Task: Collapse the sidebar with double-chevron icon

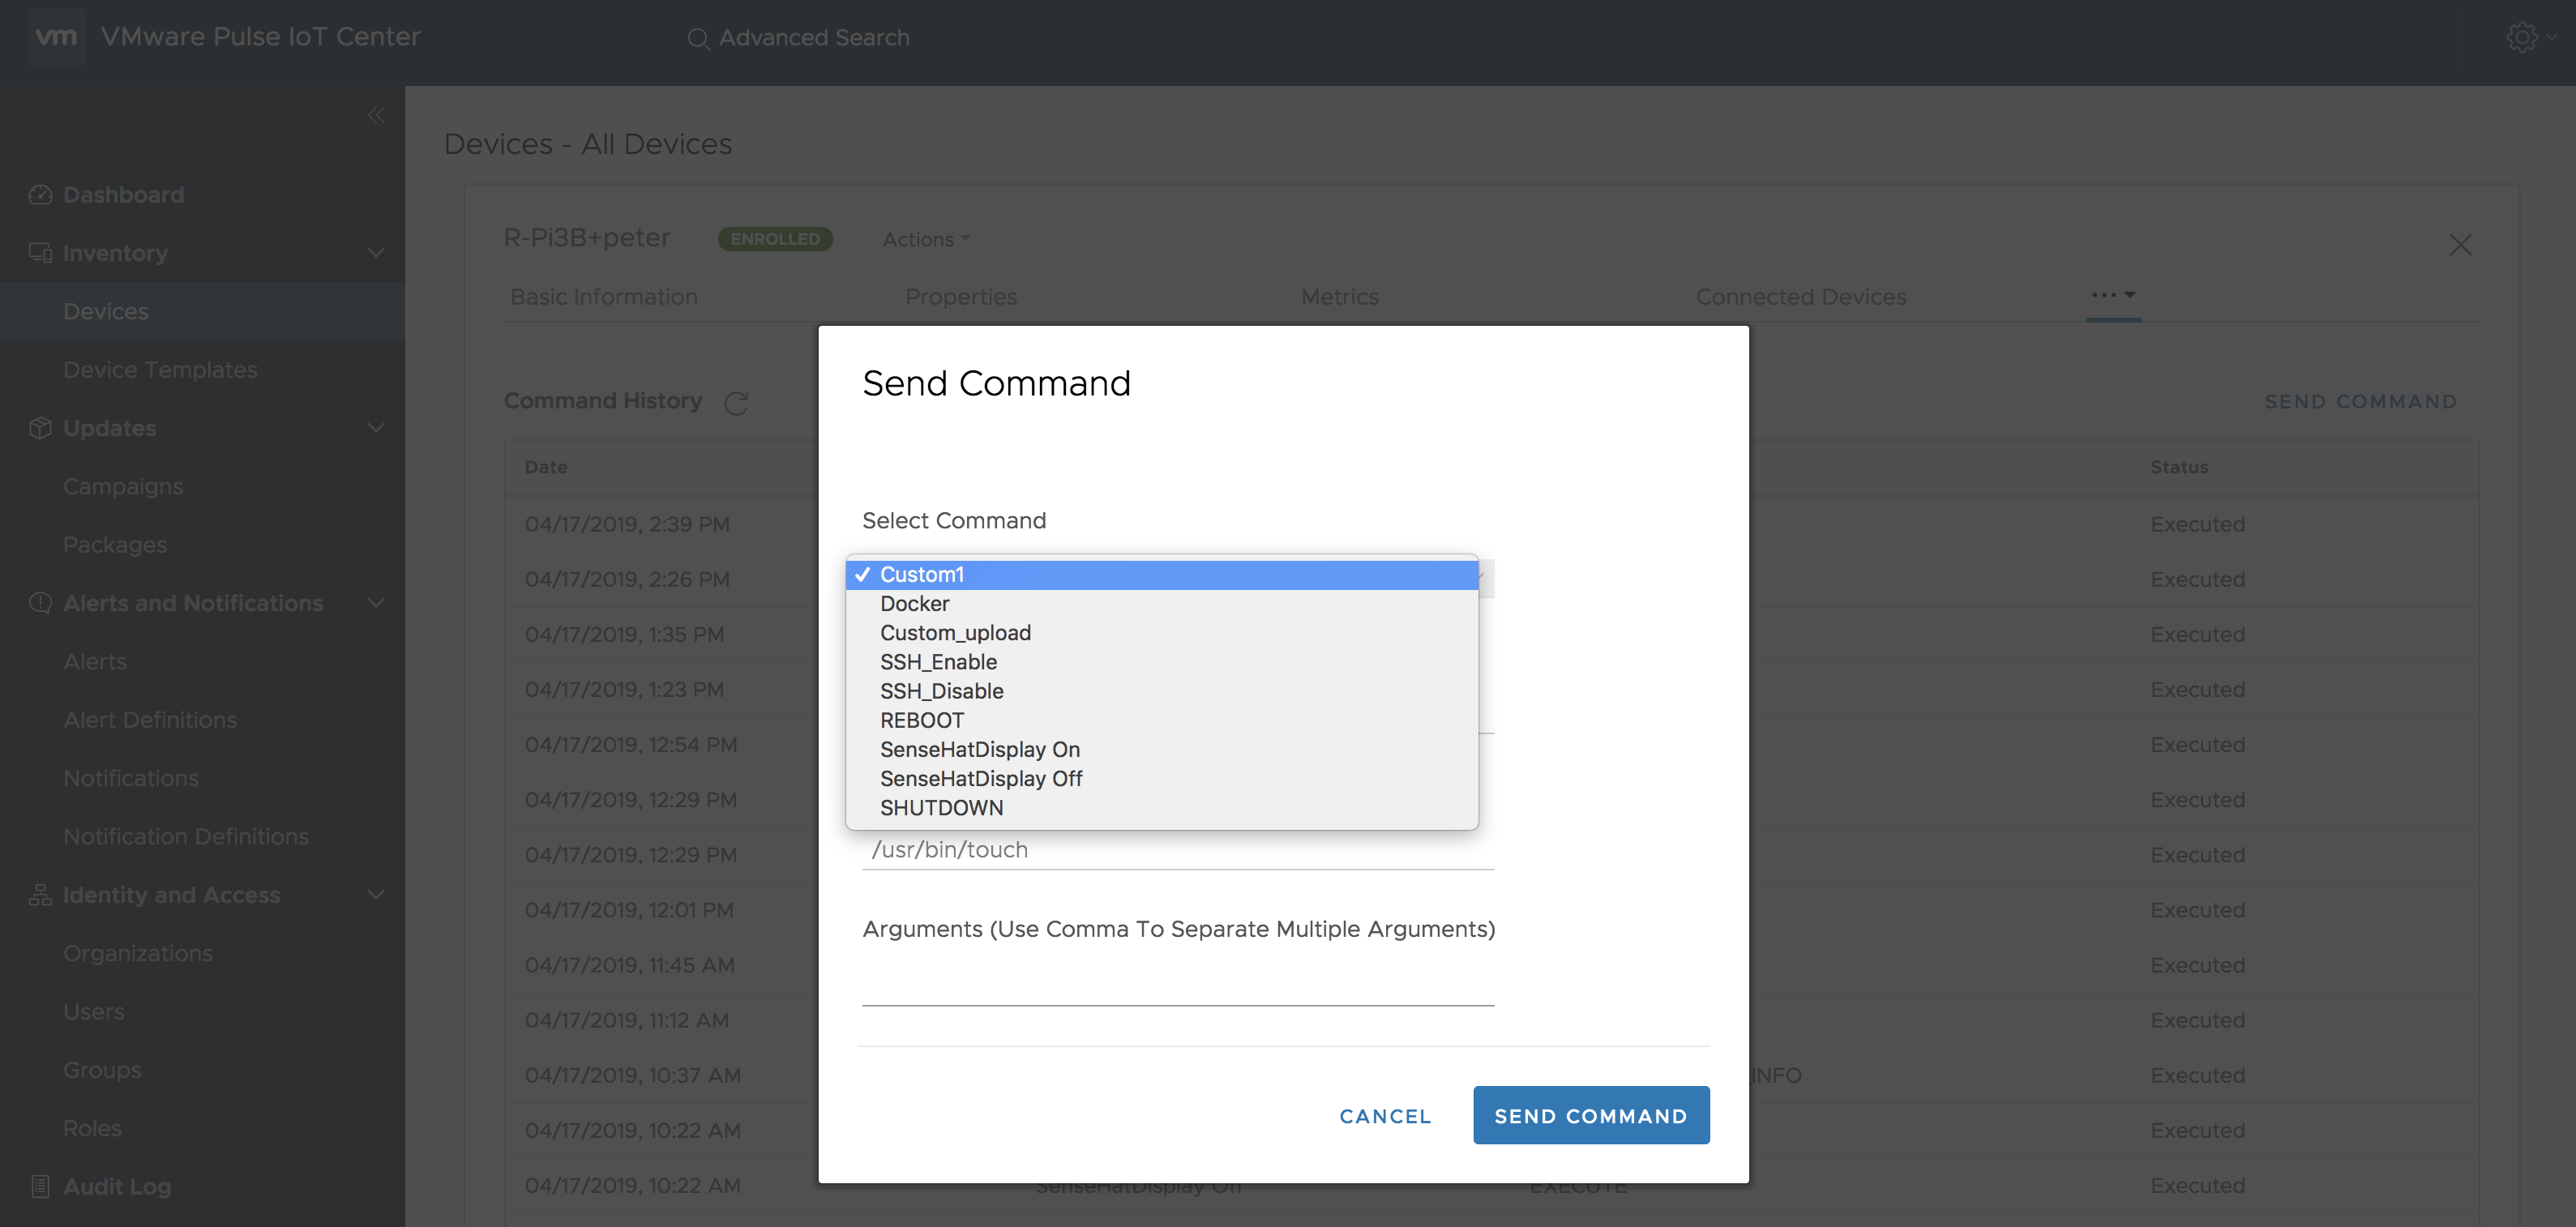Action: tap(376, 115)
